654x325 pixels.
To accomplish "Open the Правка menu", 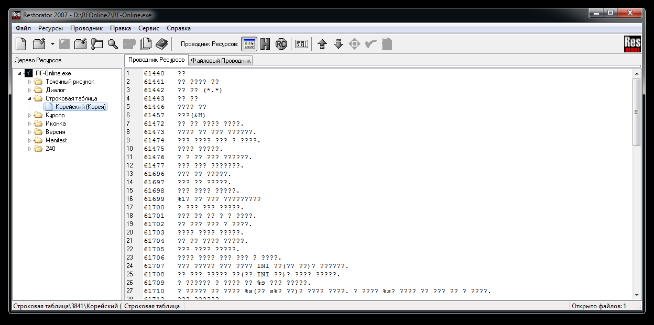I will (121, 28).
